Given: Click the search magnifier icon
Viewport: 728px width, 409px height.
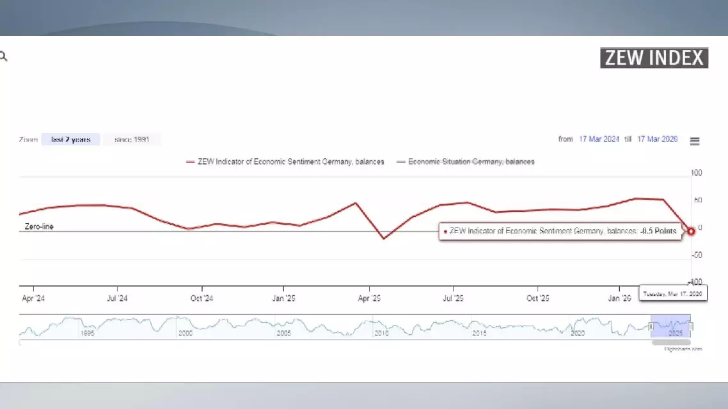Looking at the screenshot, I should pyautogui.click(x=4, y=57).
